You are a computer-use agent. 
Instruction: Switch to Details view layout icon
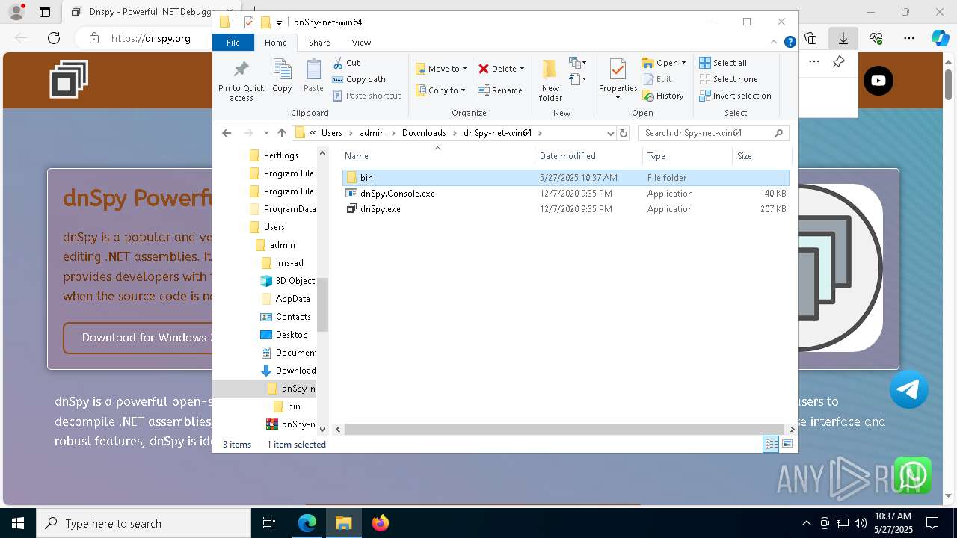click(771, 445)
